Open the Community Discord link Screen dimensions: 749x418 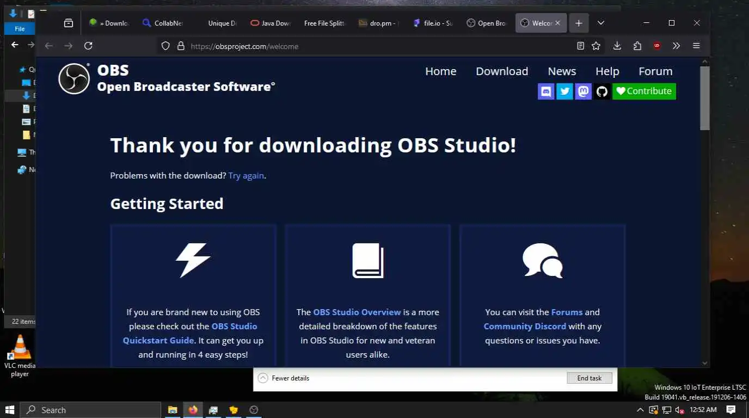coord(525,327)
